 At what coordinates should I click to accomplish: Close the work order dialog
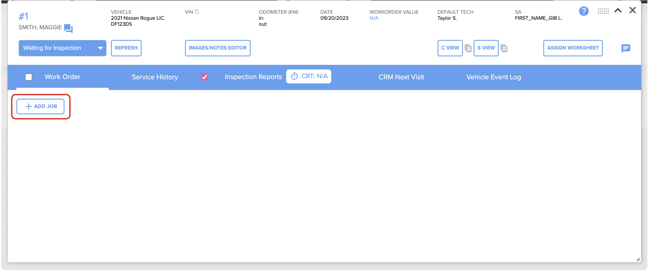[x=632, y=10]
